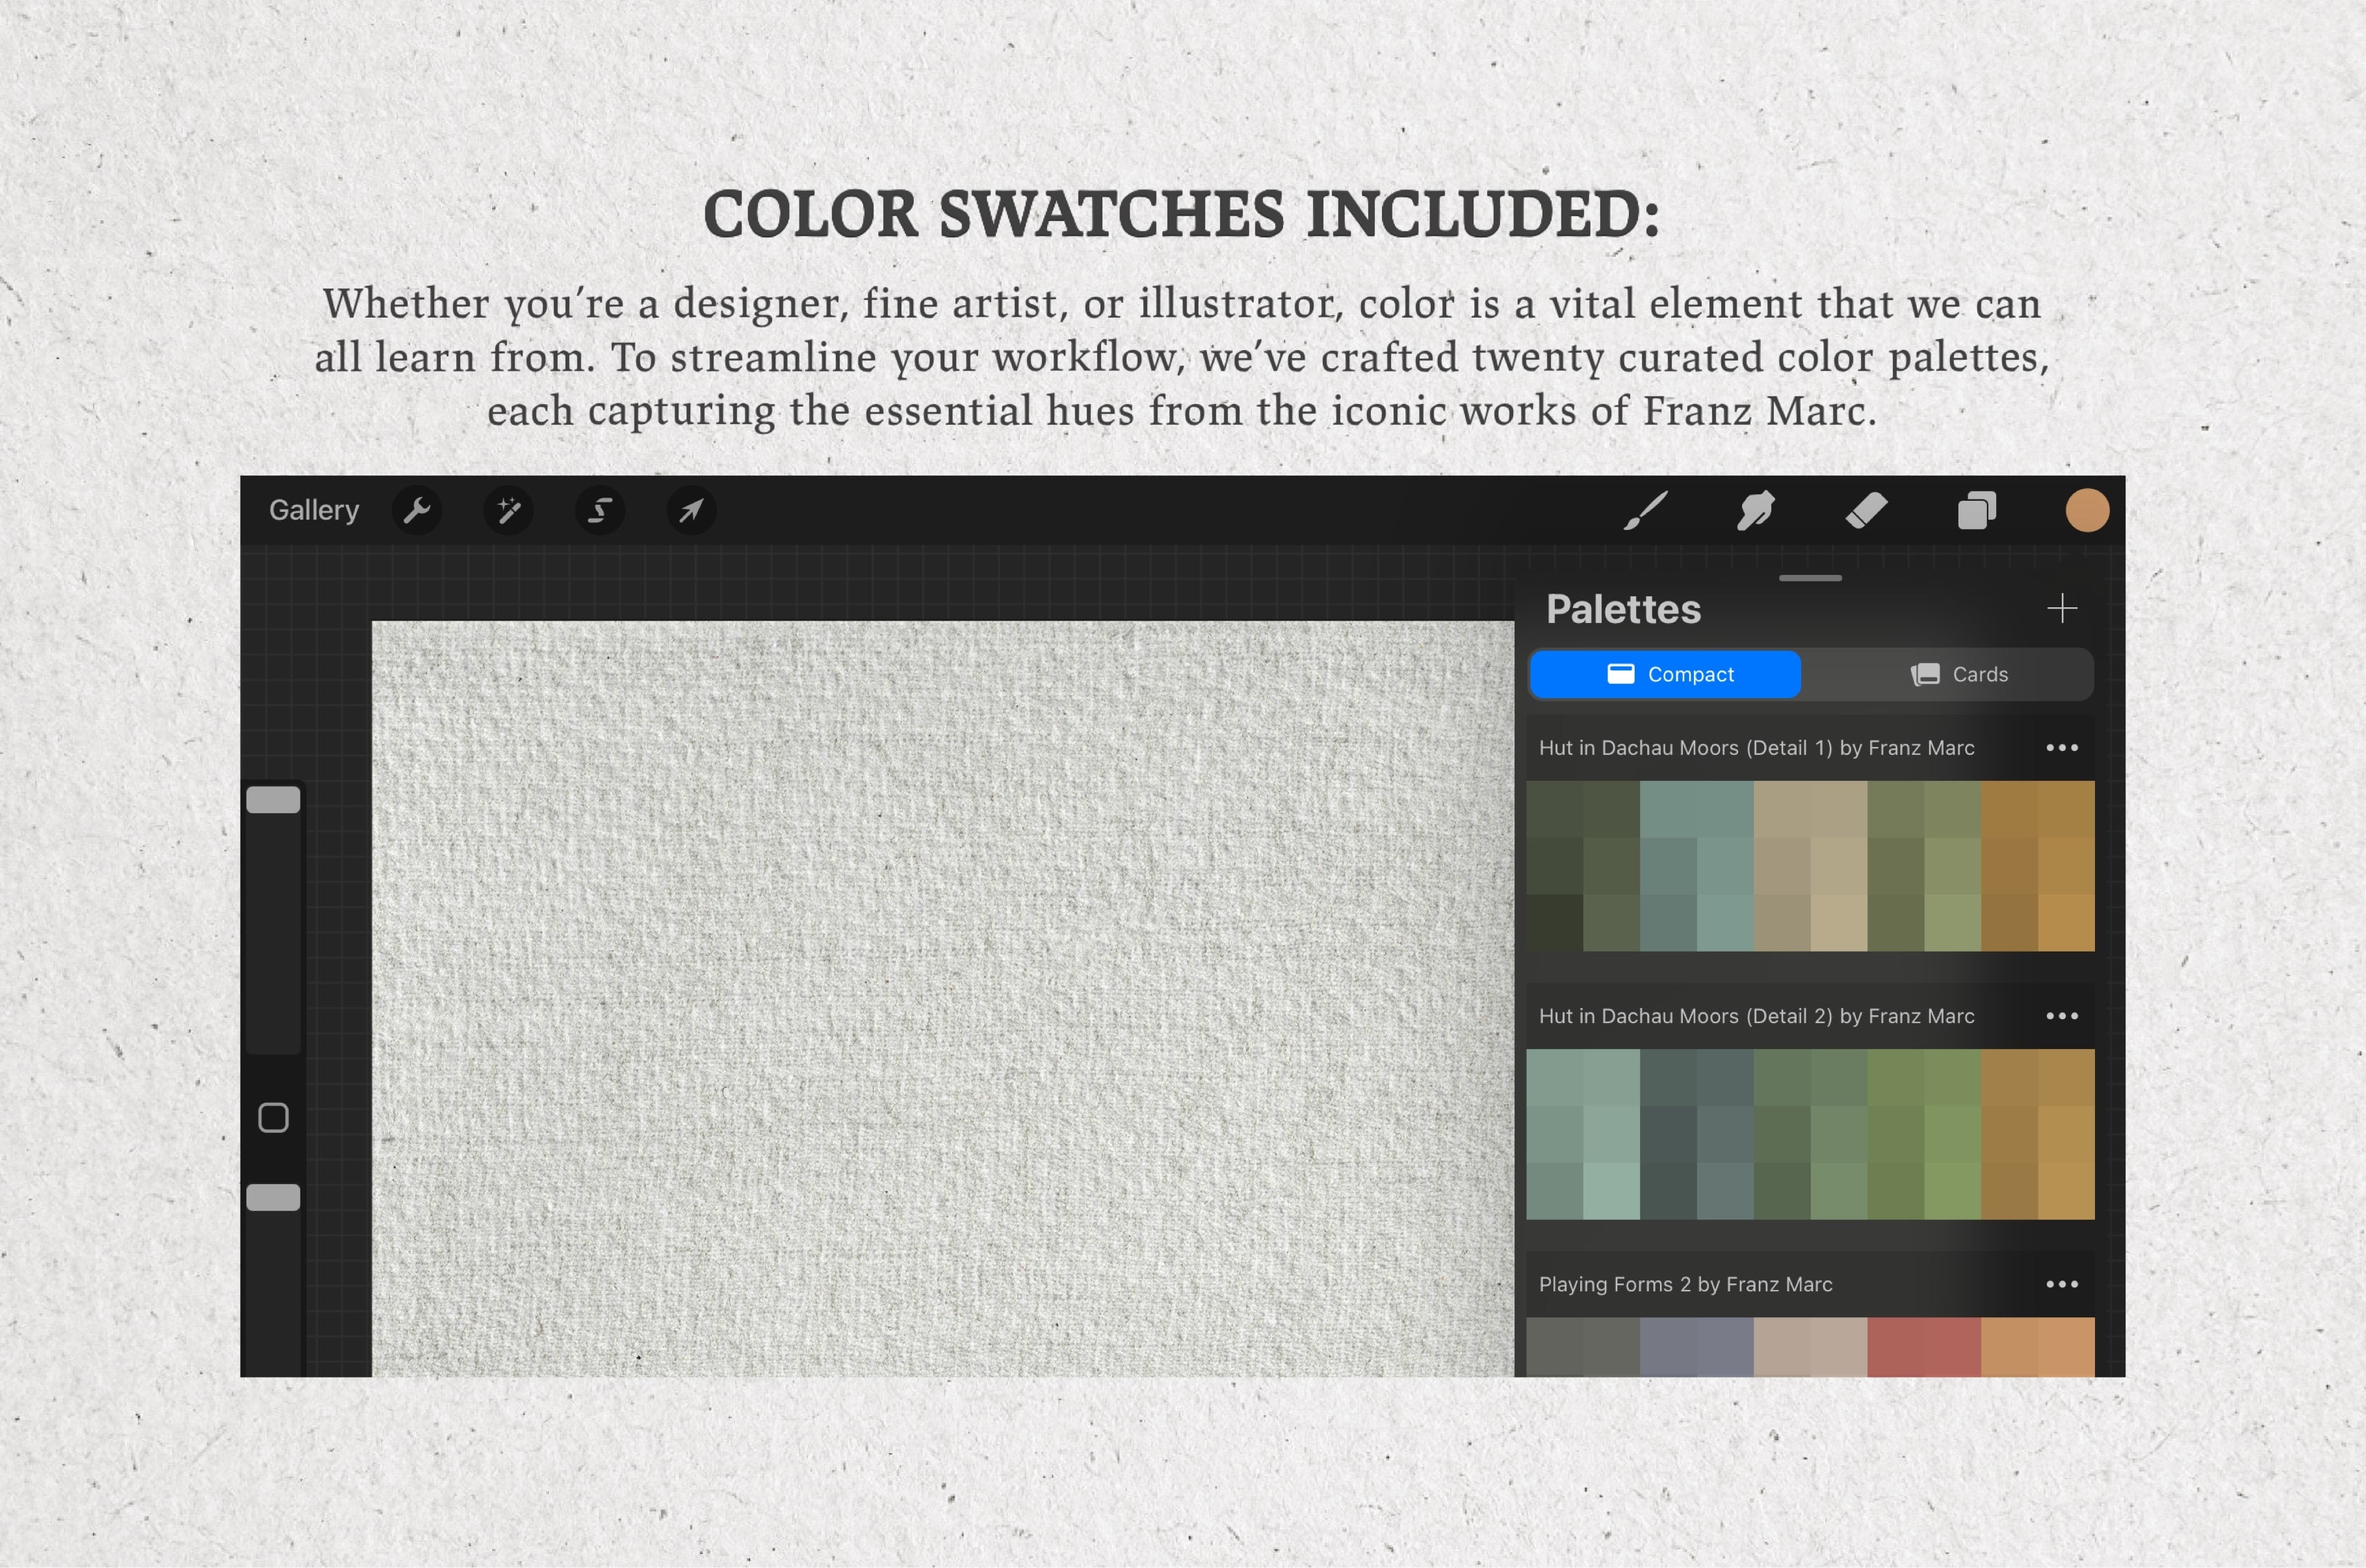Open the active color circle
Image resolution: width=2366 pixels, height=1568 pixels.
(2087, 511)
